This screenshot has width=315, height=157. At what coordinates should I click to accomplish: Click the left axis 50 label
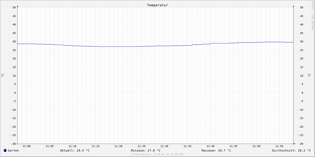tap(14, 8)
